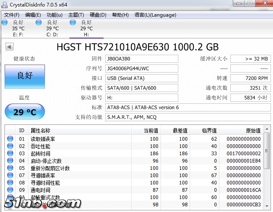Click the serial number field JG40006PG44UWC
273x212 pixels.
pyautogui.click(x=141, y=69)
